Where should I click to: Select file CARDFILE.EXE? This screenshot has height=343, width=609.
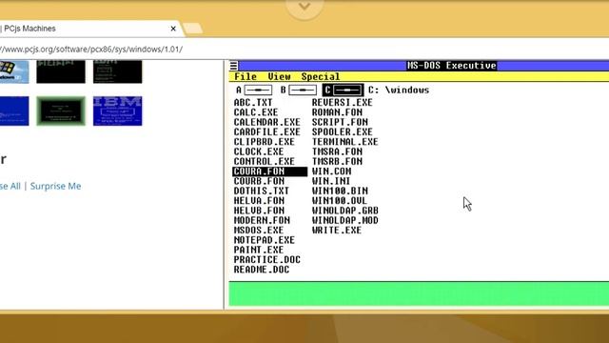pyautogui.click(x=266, y=131)
